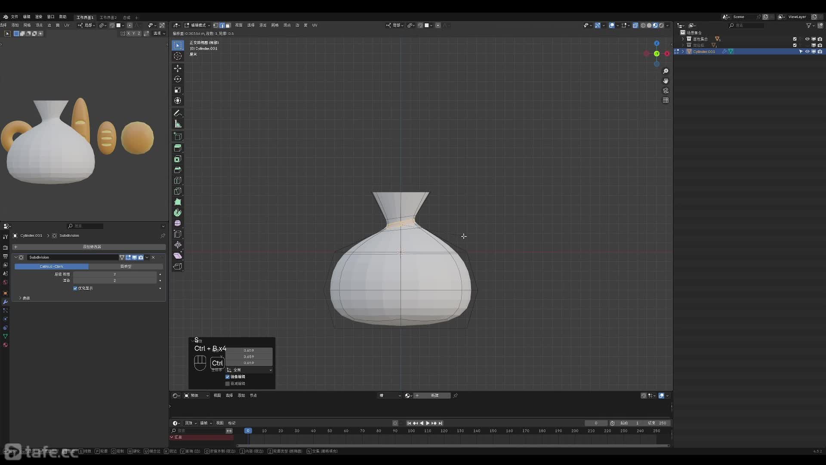This screenshot has width=826, height=465.
Task: Click the zoom magnifier viewport icon
Action: [666, 71]
